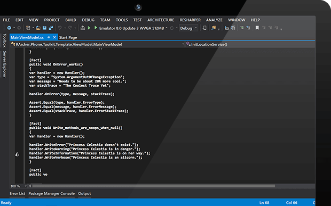Switch to the Start Page tab

(x=68, y=37)
